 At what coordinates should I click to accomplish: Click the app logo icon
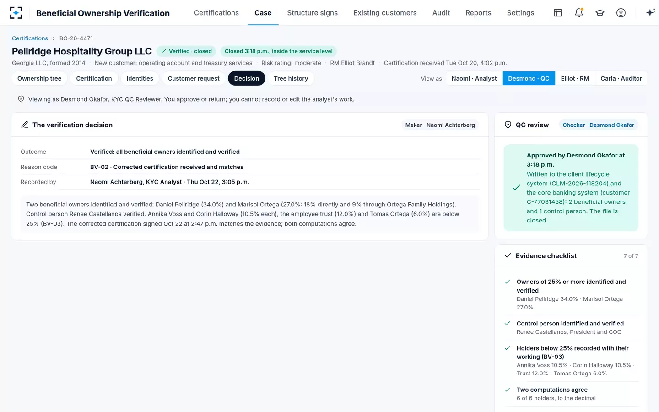pyautogui.click(x=16, y=13)
